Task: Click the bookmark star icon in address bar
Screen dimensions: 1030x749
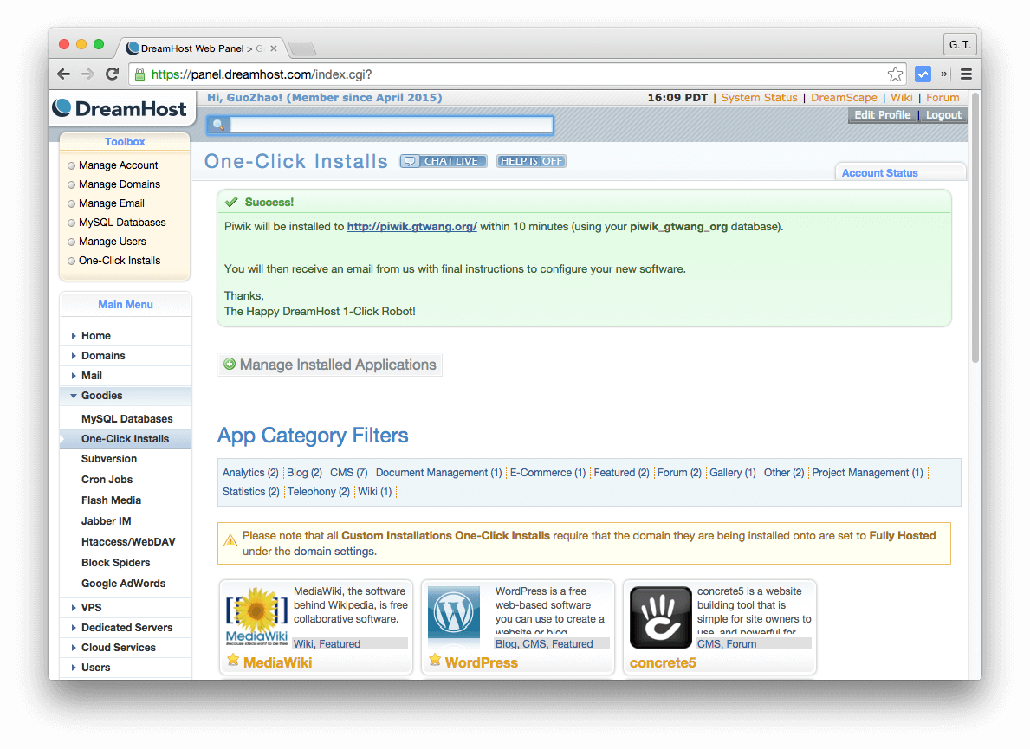Action: (x=895, y=74)
